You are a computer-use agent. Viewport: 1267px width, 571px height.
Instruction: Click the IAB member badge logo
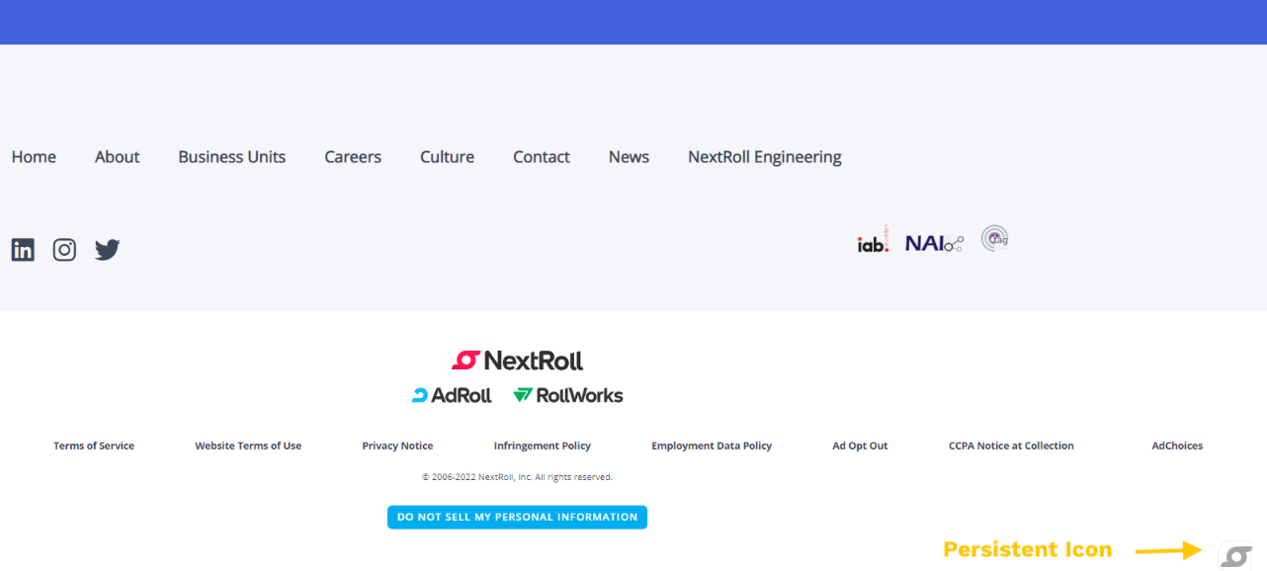pos(873,240)
